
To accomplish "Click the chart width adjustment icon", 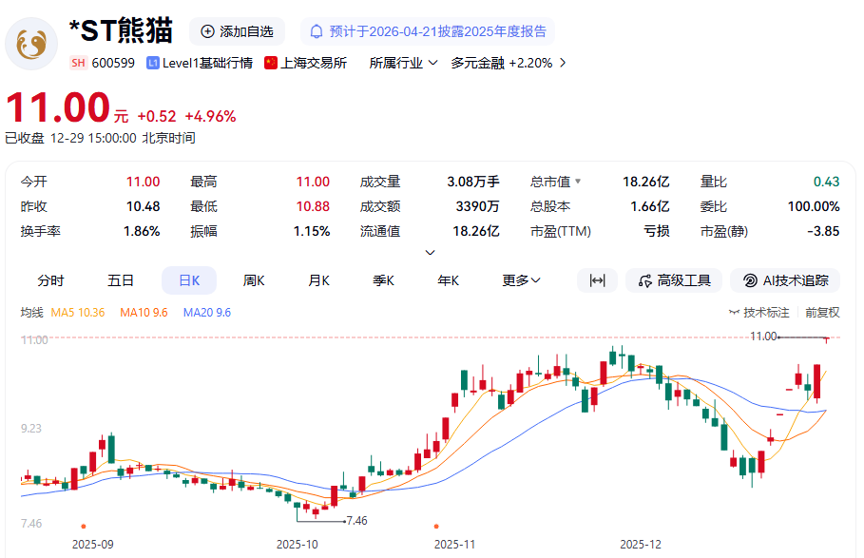I will click(596, 280).
